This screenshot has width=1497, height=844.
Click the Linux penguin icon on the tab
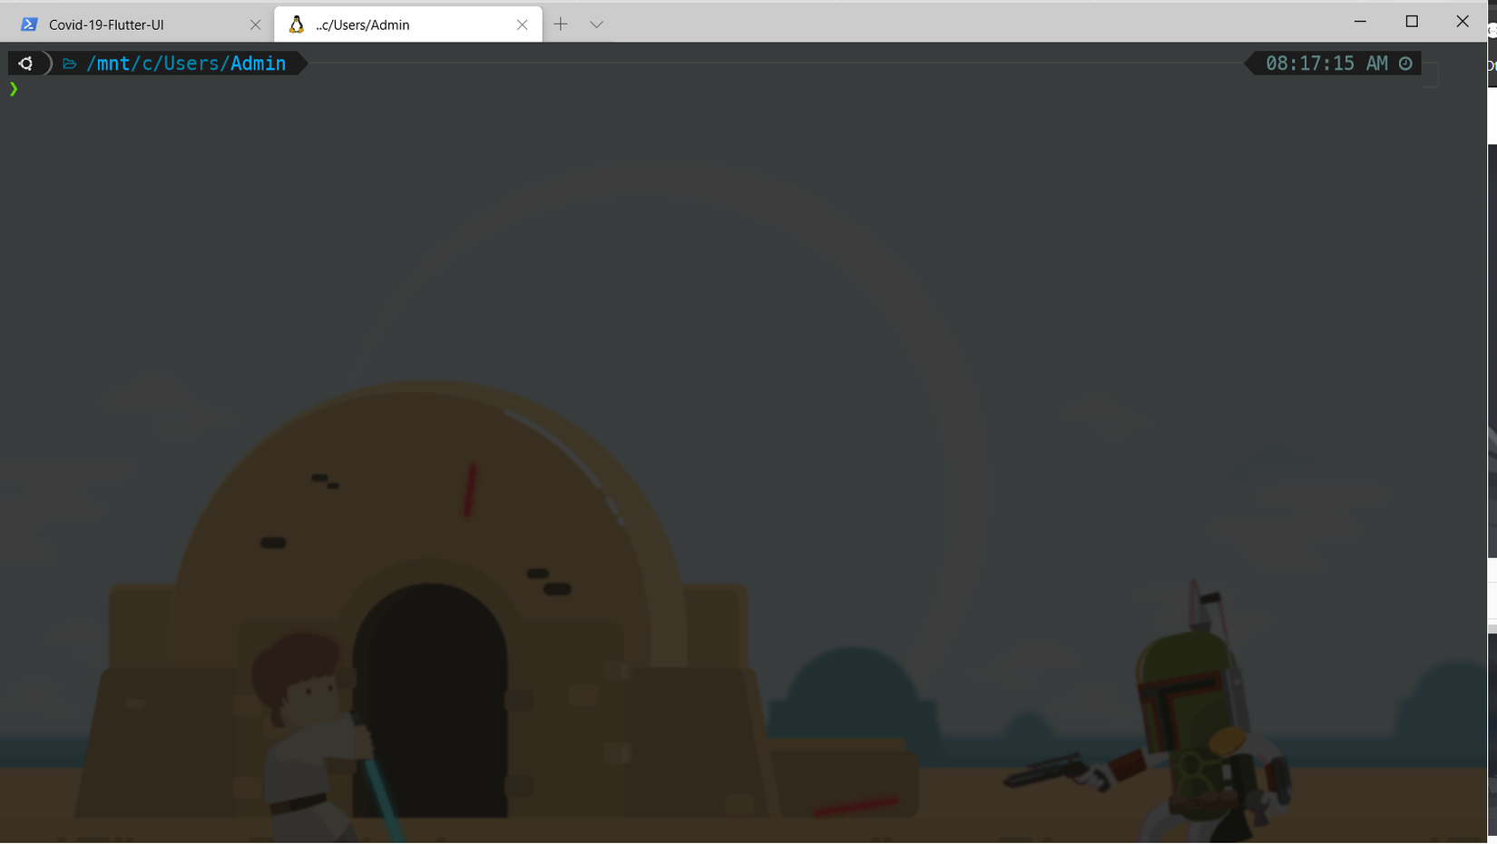pos(296,25)
